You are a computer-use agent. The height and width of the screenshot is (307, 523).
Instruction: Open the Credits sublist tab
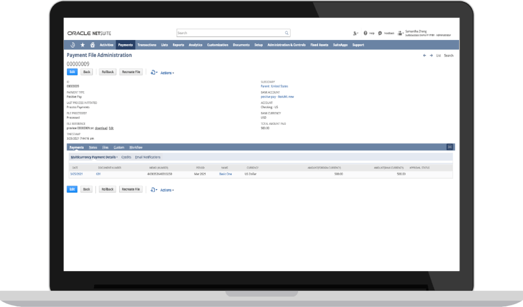[126, 157]
